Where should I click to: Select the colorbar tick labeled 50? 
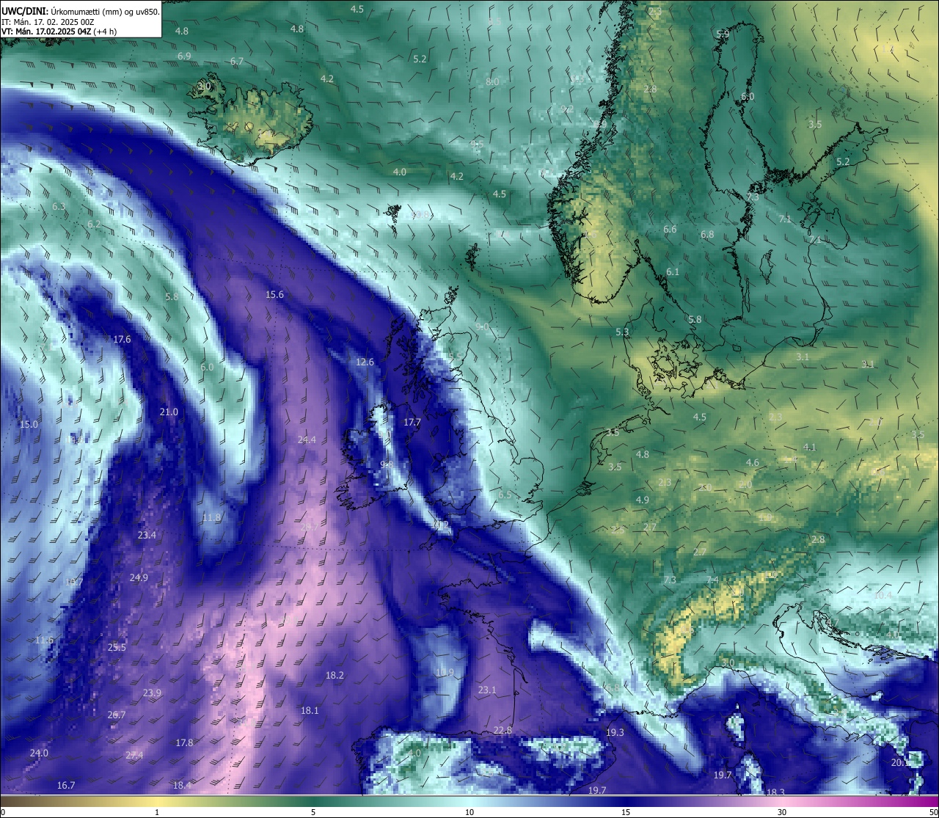click(x=933, y=812)
